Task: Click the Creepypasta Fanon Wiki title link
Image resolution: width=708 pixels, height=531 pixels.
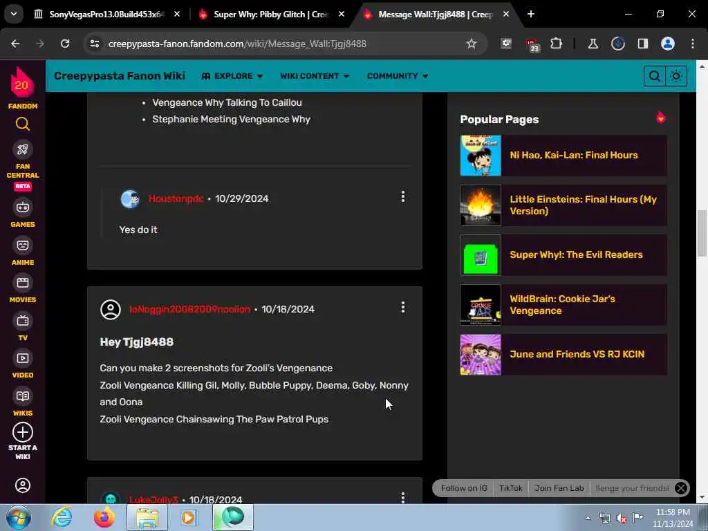Action: [120, 76]
